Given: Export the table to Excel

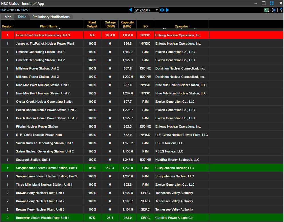Looking at the screenshot, I should coord(267,10).
